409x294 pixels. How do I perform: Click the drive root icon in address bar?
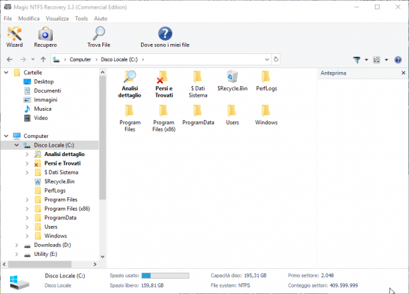56,59
